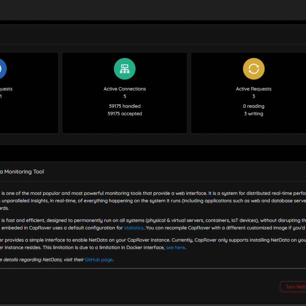Click the "Active Requests" label
The image size is (306, 306).
[x=254, y=89]
